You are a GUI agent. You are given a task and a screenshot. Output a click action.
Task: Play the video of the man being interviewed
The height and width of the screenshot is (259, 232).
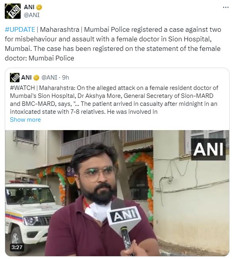[117, 193]
